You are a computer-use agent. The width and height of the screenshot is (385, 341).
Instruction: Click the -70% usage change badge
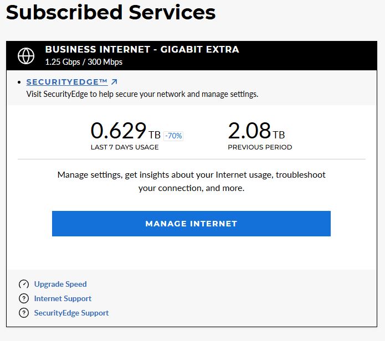pyautogui.click(x=173, y=136)
